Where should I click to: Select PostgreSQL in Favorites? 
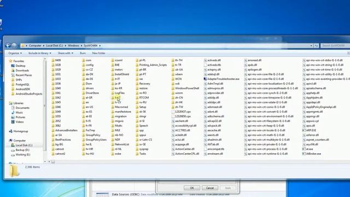click(x=22, y=84)
